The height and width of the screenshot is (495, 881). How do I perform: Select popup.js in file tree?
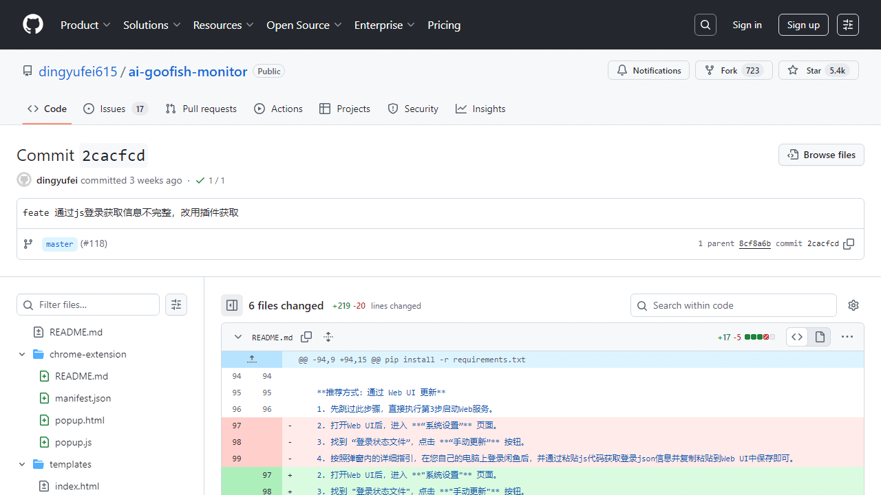(x=73, y=442)
